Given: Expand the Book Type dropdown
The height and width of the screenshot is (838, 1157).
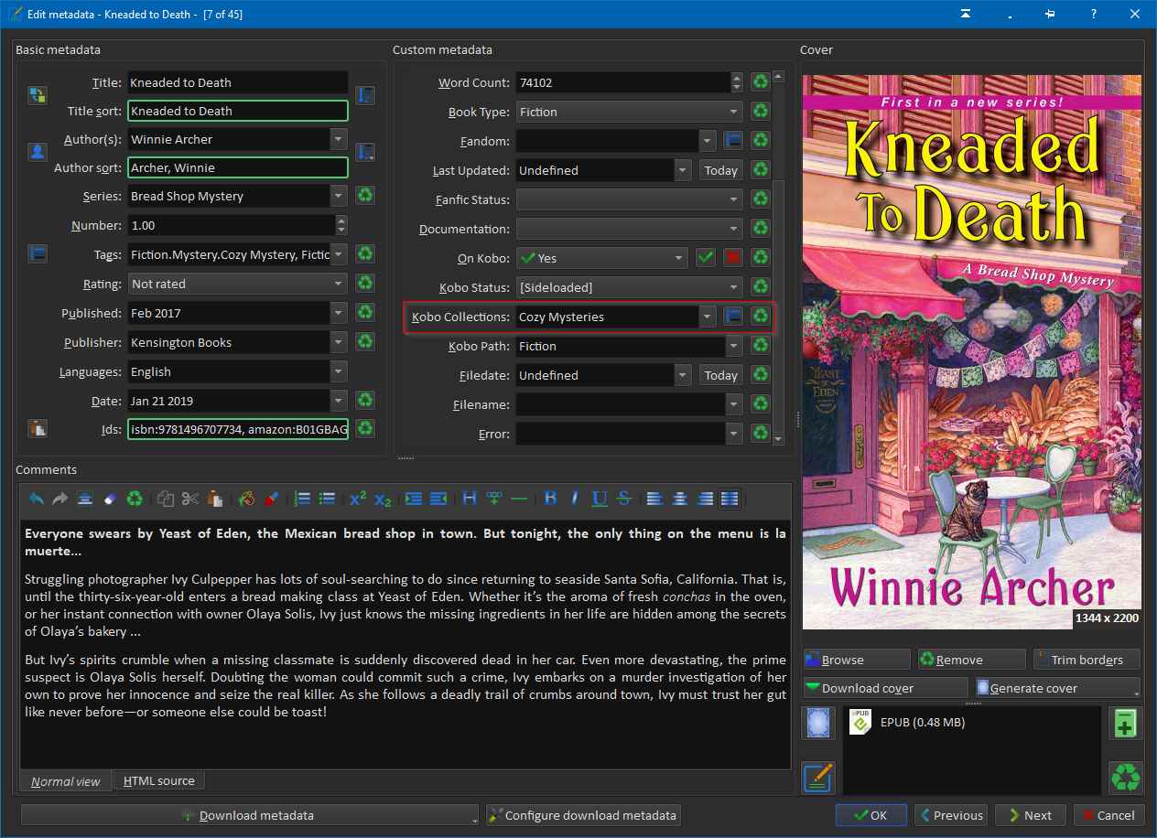Looking at the screenshot, I should (x=734, y=112).
